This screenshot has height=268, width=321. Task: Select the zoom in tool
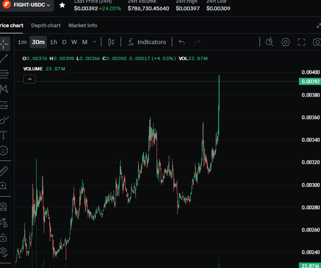3,186
